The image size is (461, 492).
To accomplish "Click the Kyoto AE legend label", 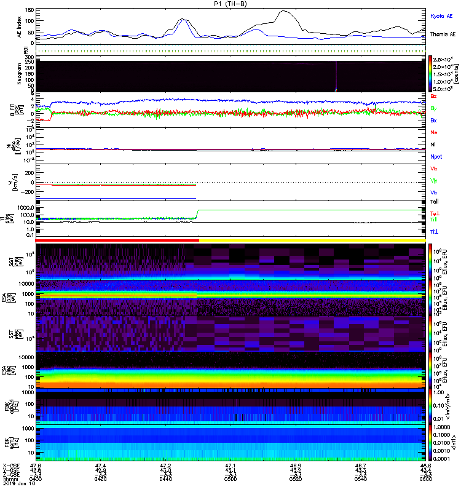I will 441,16.
